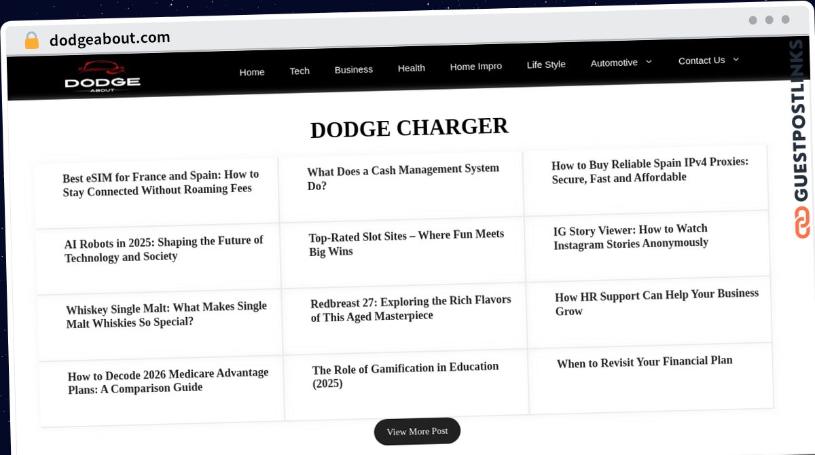Read the HR Support business article
This screenshot has height=455, width=815.
pyautogui.click(x=657, y=302)
